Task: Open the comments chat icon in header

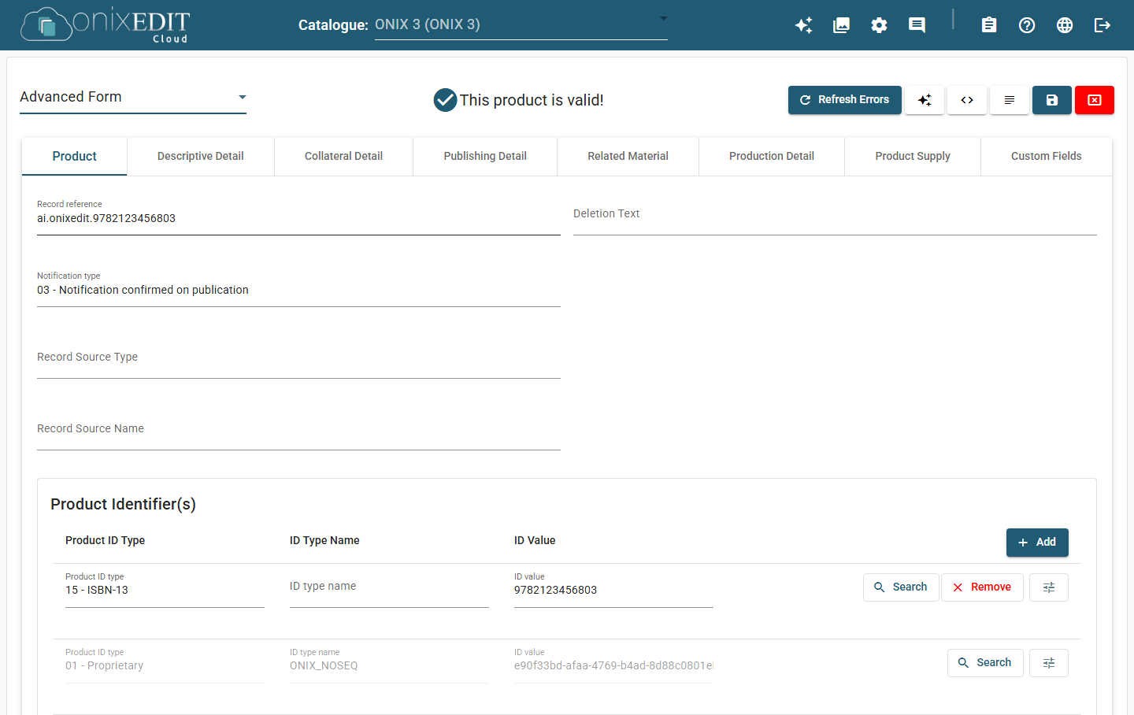Action: pos(917,25)
